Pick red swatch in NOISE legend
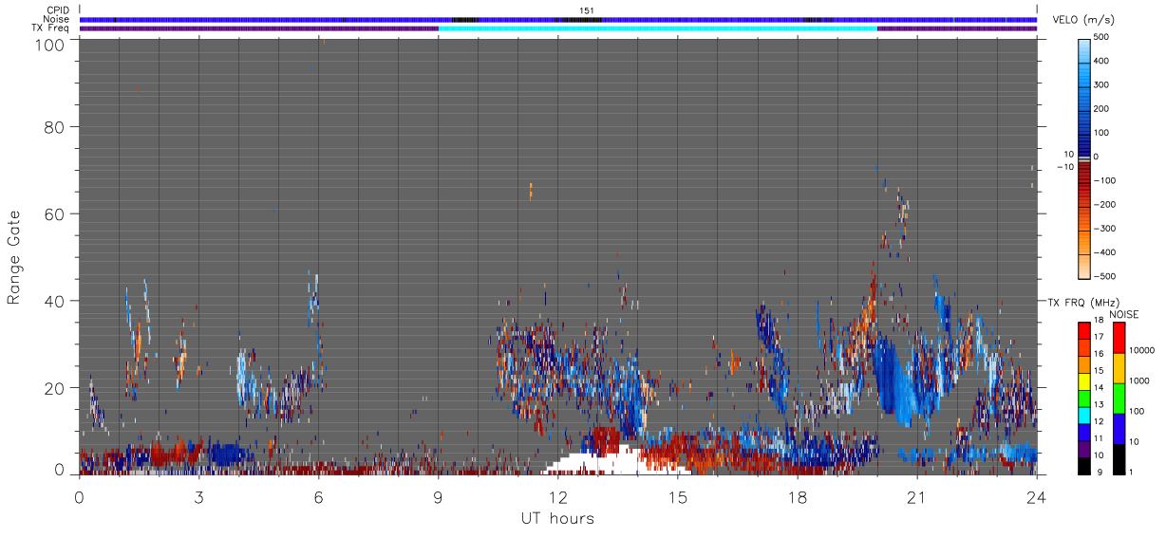This screenshot has height=538, width=1166. 1118,337
